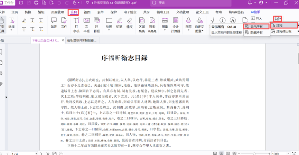
Task: Choose the 文本框 text box tool
Action: click(x=86, y=23)
